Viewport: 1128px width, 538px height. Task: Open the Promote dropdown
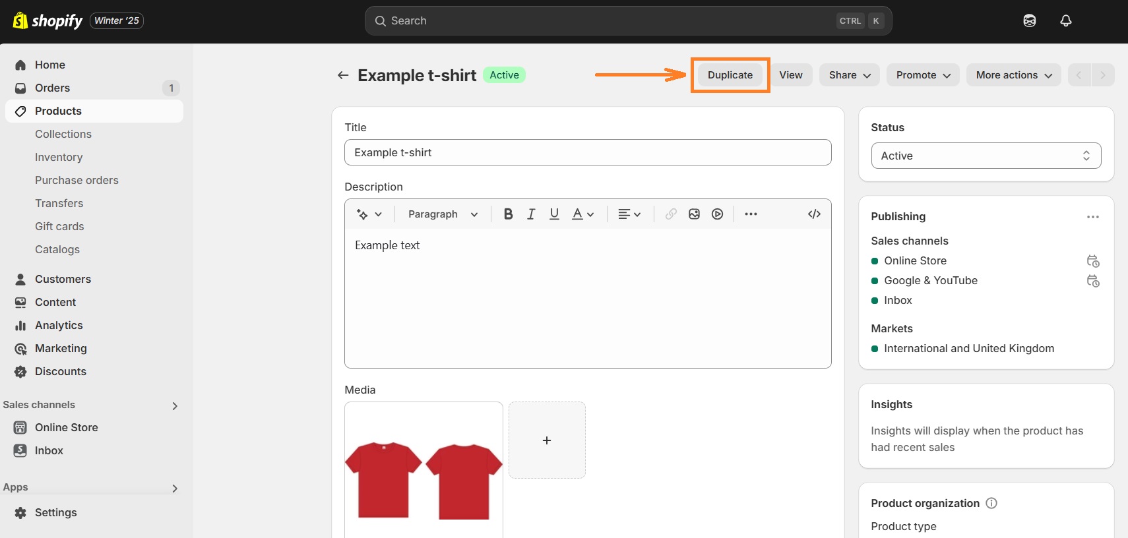(x=923, y=75)
